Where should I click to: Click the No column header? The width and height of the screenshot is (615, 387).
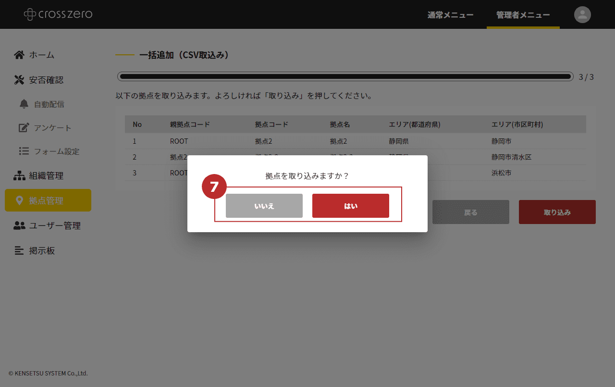pos(137,125)
